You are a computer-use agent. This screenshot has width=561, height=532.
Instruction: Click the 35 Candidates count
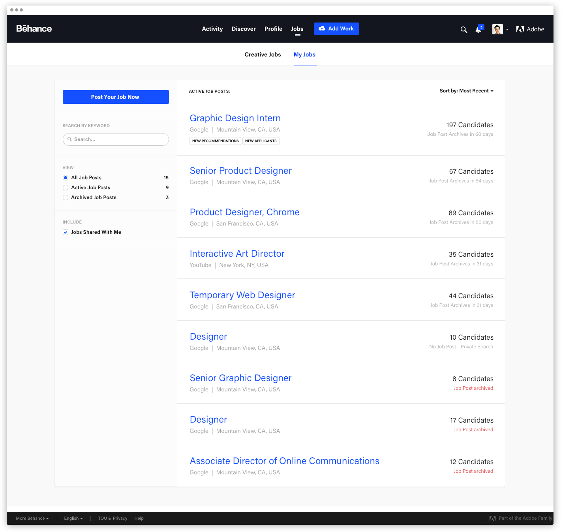click(x=471, y=254)
